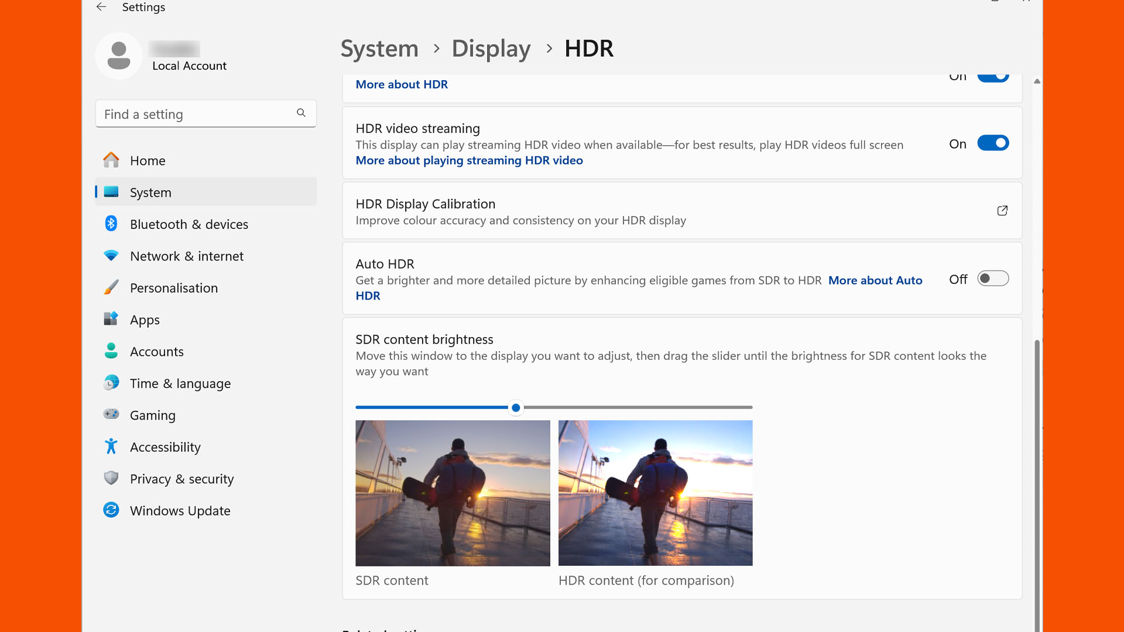Click the Gaming icon

[x=111, y=414]
